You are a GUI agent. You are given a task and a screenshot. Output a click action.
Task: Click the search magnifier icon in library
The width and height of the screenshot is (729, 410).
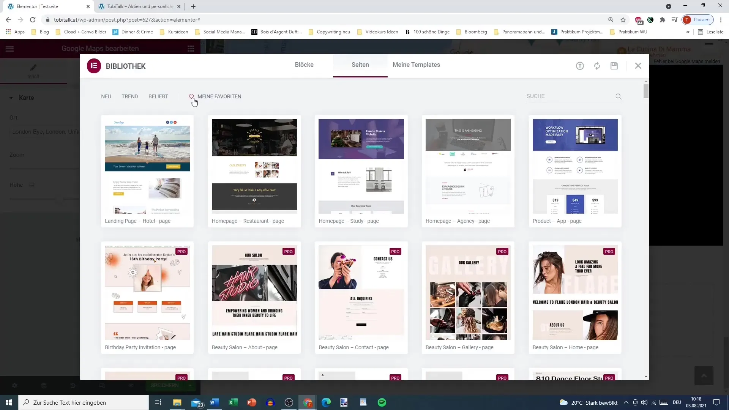pyautogui.click(x=619, y=96)
